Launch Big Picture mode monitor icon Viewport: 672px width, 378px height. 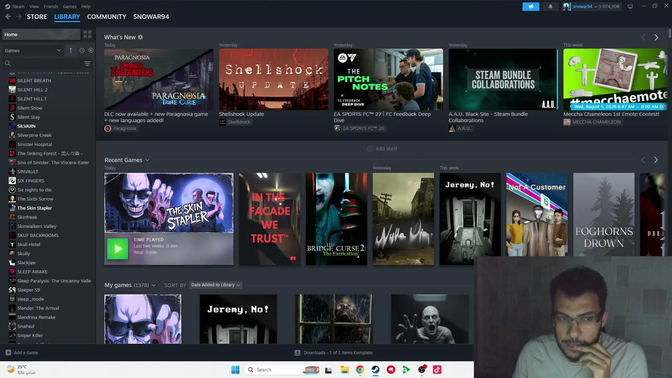630,6
